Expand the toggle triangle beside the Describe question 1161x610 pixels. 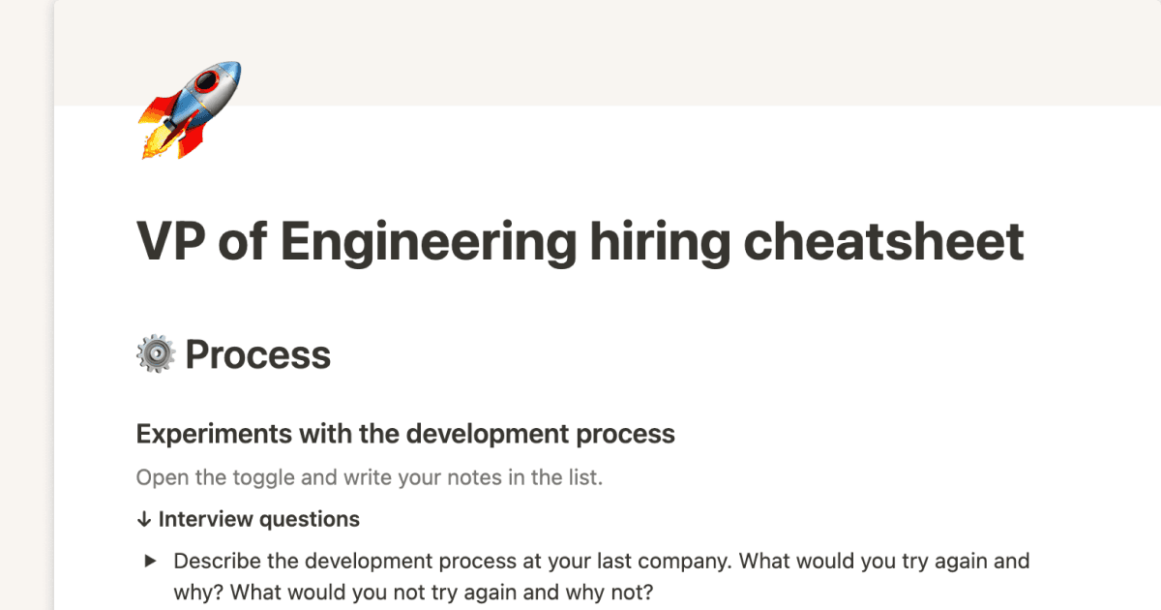pyautogui.click(x=150, y=561)
